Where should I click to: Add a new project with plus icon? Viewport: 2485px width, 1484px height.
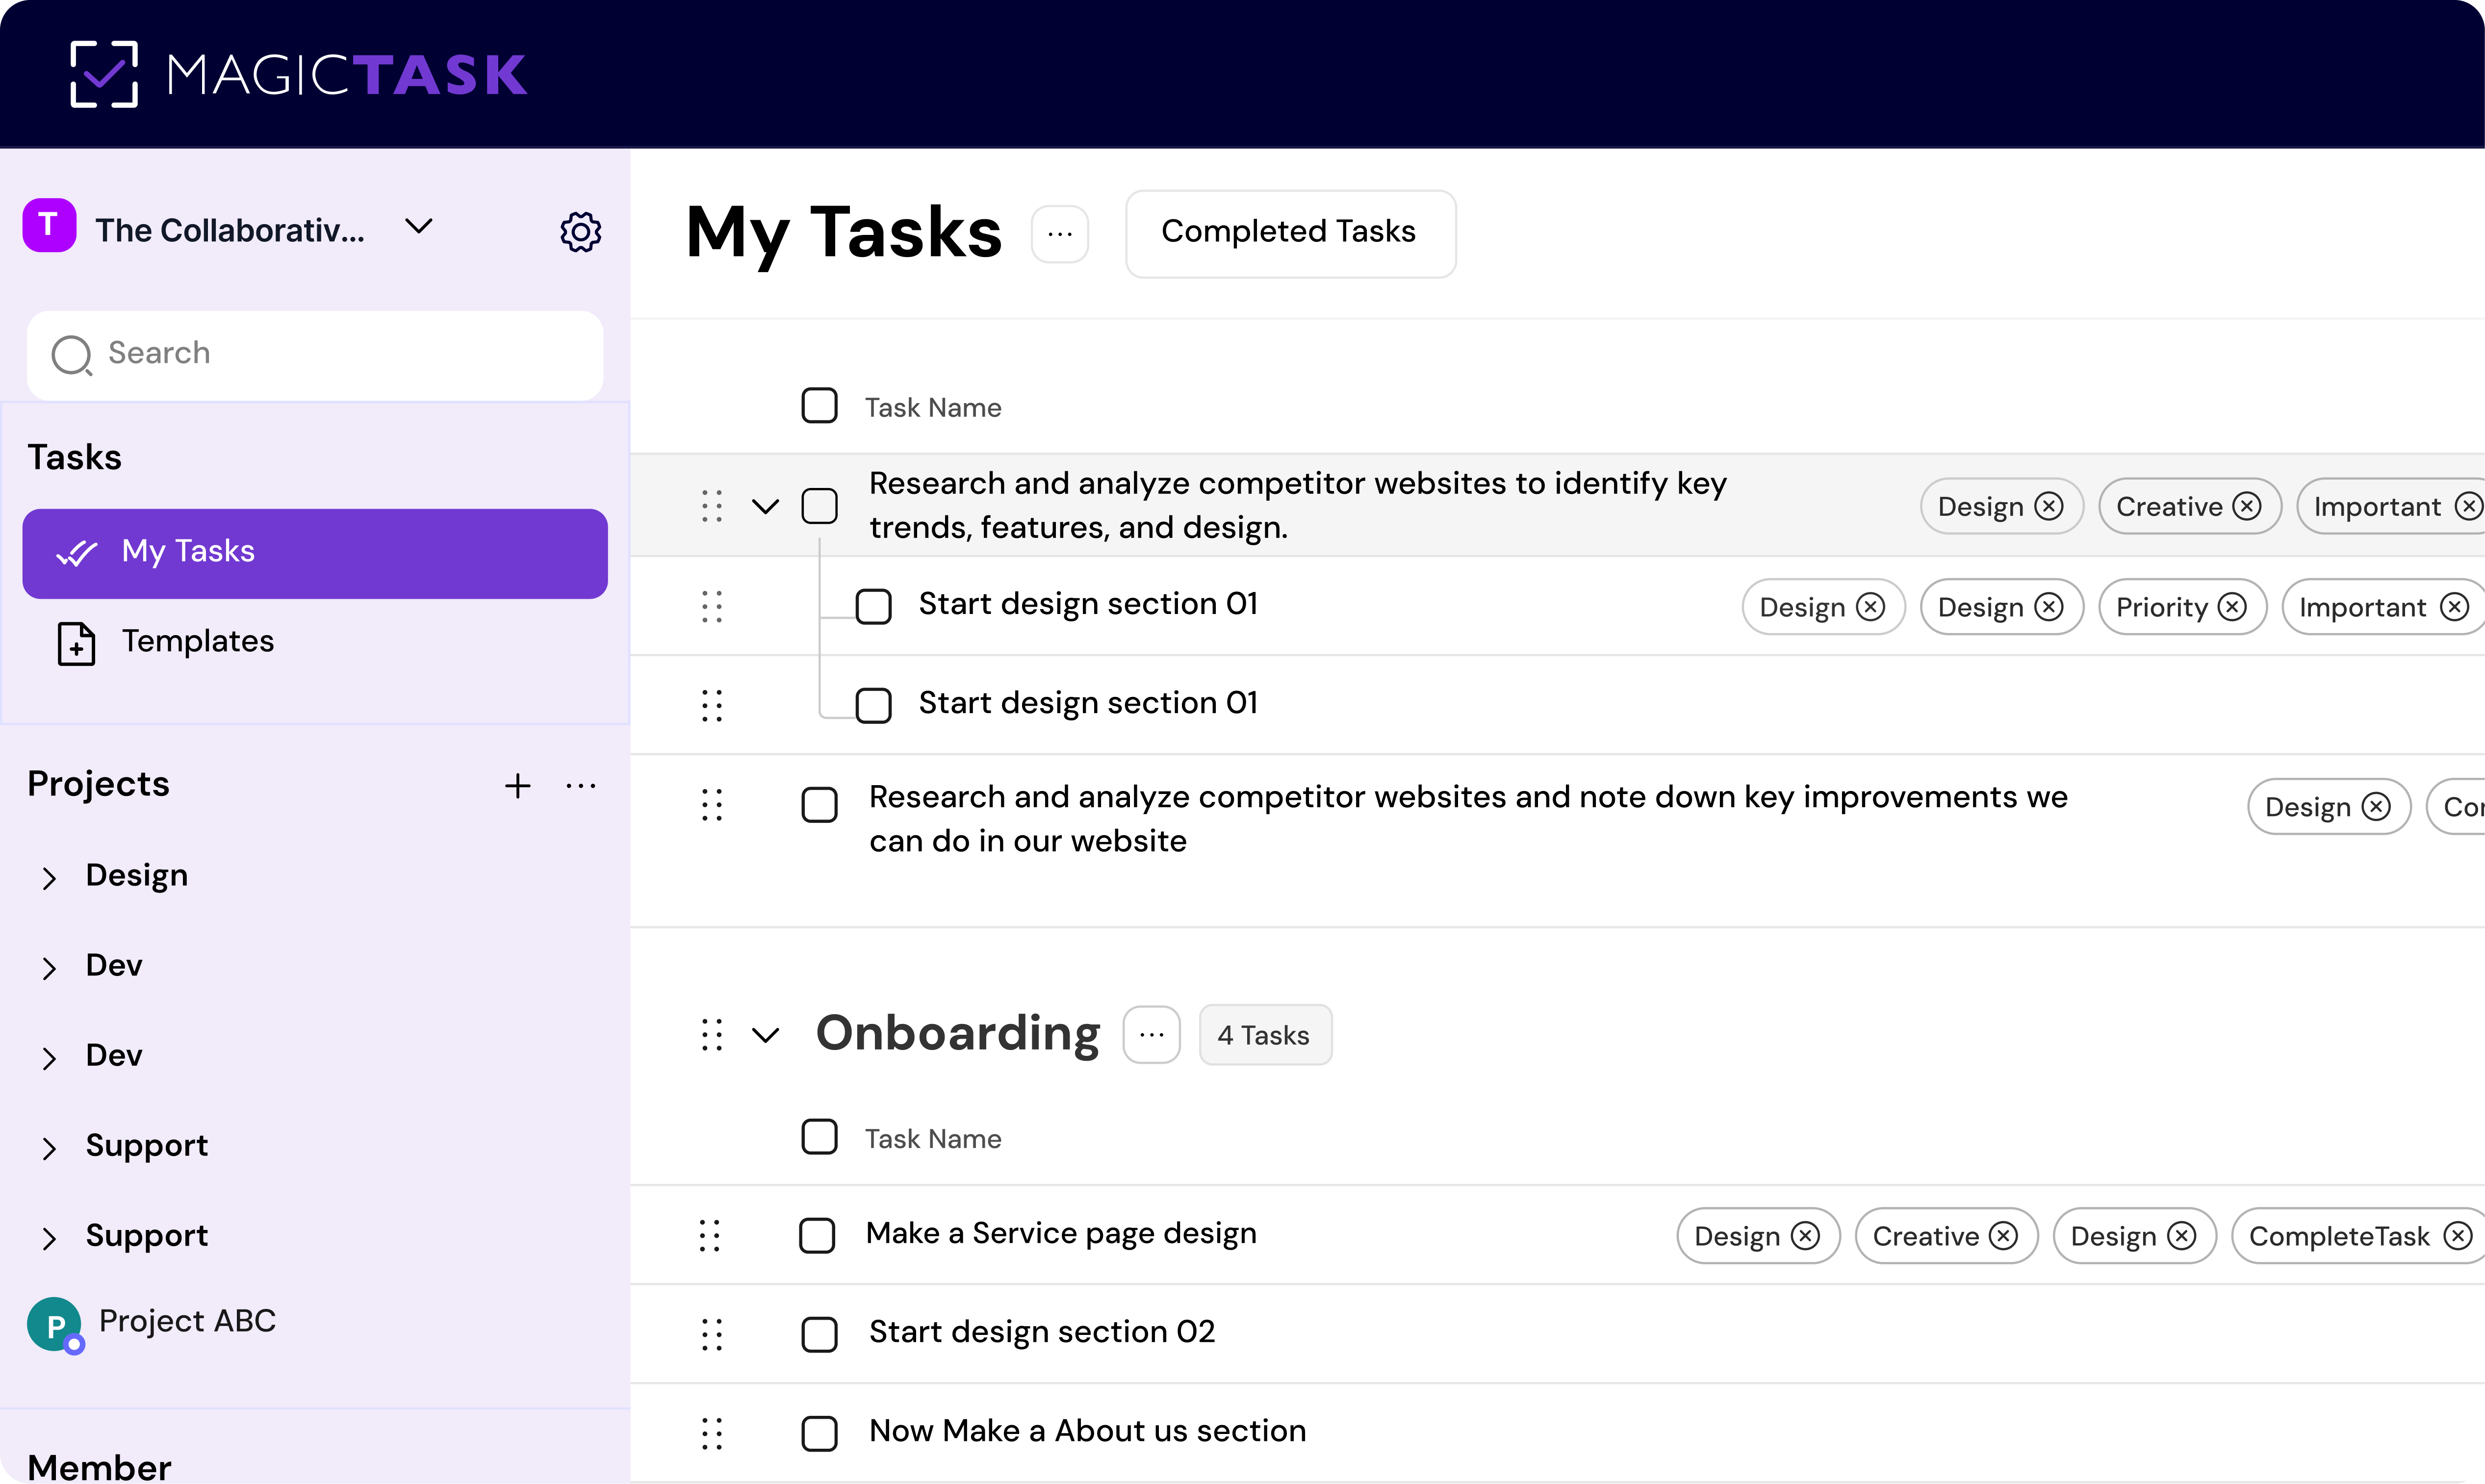517,786
